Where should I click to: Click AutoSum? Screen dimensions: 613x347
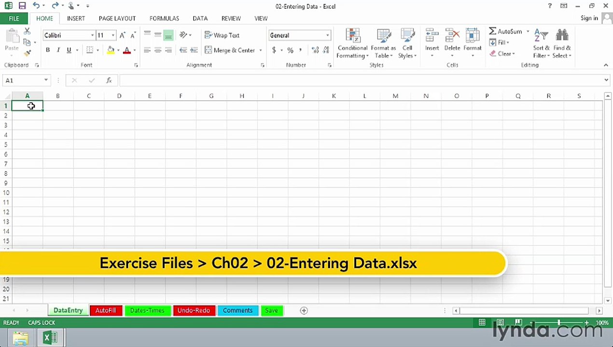click(x=505, y=31)
